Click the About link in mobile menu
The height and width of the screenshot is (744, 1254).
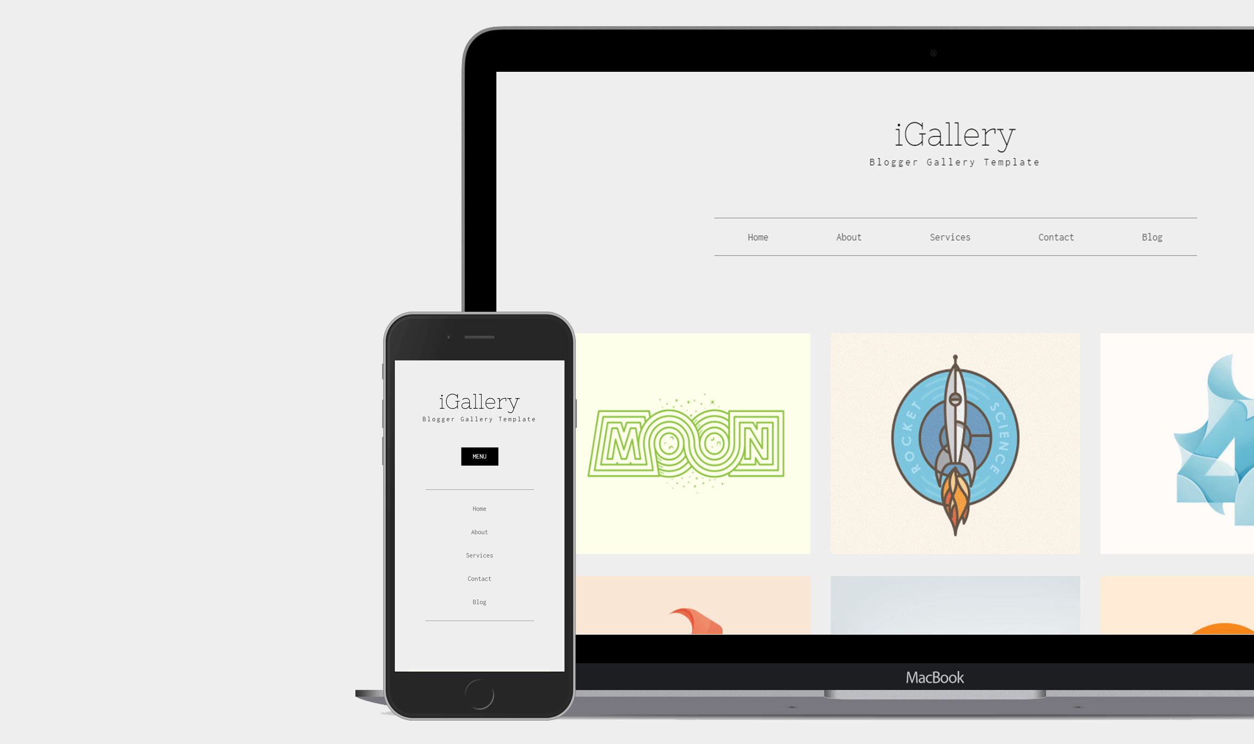point(480,532)
